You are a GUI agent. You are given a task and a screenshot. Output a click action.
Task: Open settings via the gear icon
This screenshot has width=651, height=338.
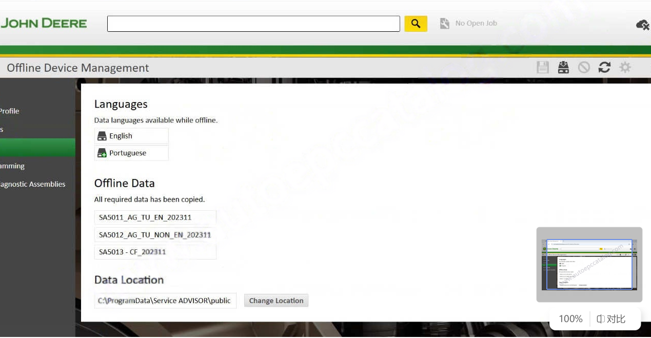(x=625, y=67)
